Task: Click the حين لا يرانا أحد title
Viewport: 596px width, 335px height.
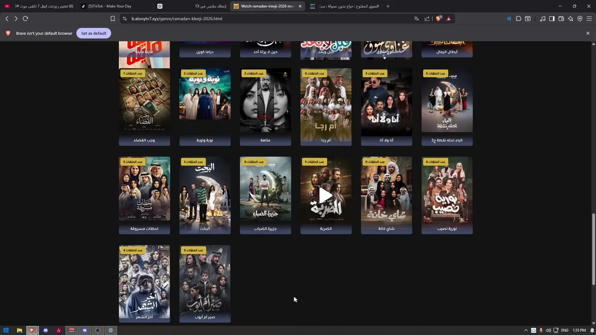Action: 265,52
